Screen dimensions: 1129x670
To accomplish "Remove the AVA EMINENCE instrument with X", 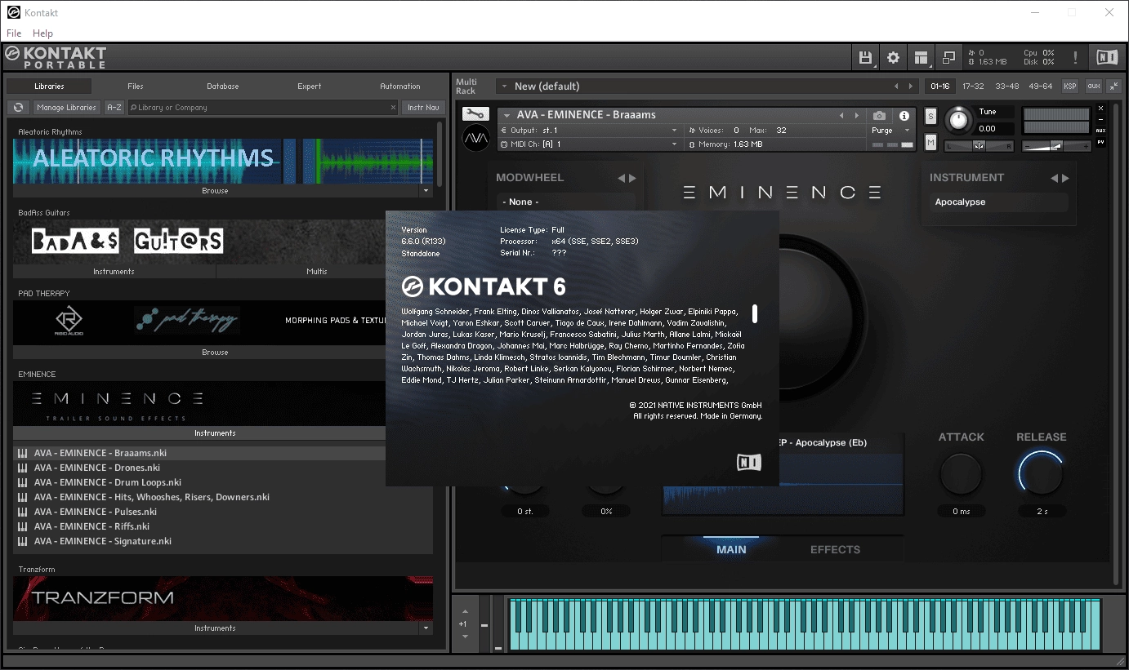I will [1100, 109].
